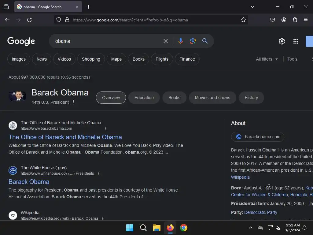Viewport: 313px width, 235px height.
Task: Open taskbar clock showing 9:51 AM
Action: pyautogui.click(x=292, y=228)
